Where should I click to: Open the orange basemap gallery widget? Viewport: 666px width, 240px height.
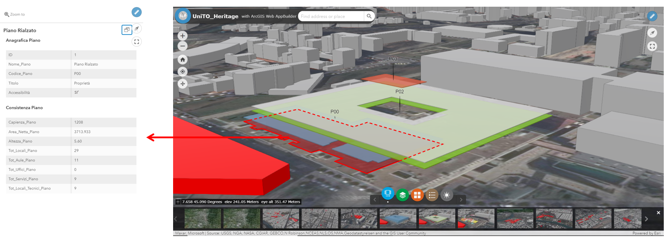(x=417, y=195)
